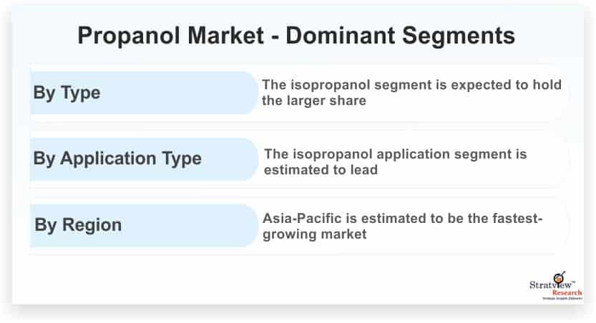Click the tagline beneath Stratview Research logo

562,299
